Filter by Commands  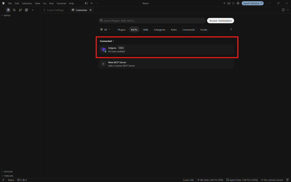[189, 29]
